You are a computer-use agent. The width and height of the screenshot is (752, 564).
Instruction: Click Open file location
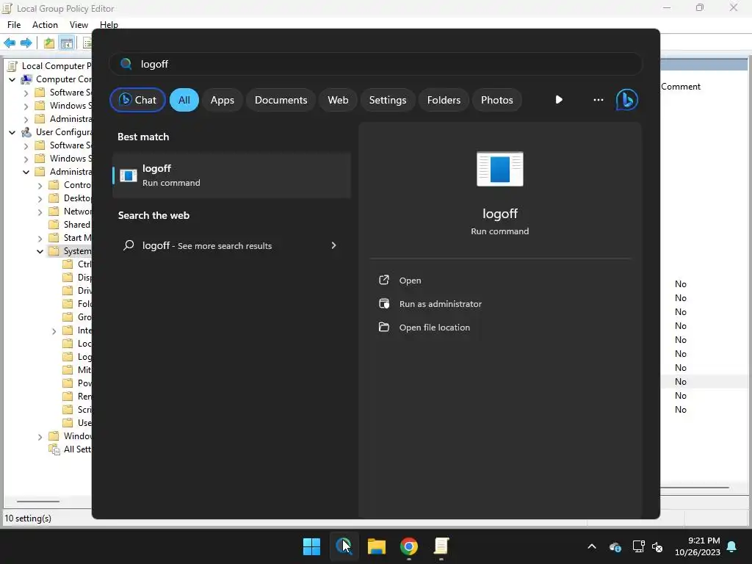coord(435,328)
